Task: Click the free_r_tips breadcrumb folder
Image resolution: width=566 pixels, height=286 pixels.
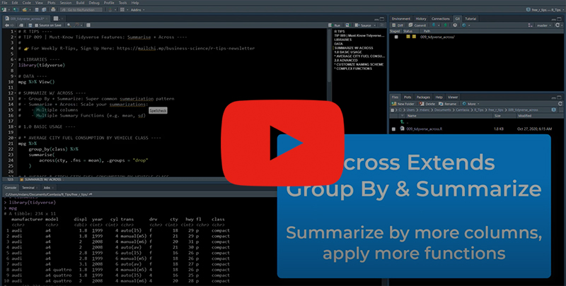Action: (x=496, y=110)
